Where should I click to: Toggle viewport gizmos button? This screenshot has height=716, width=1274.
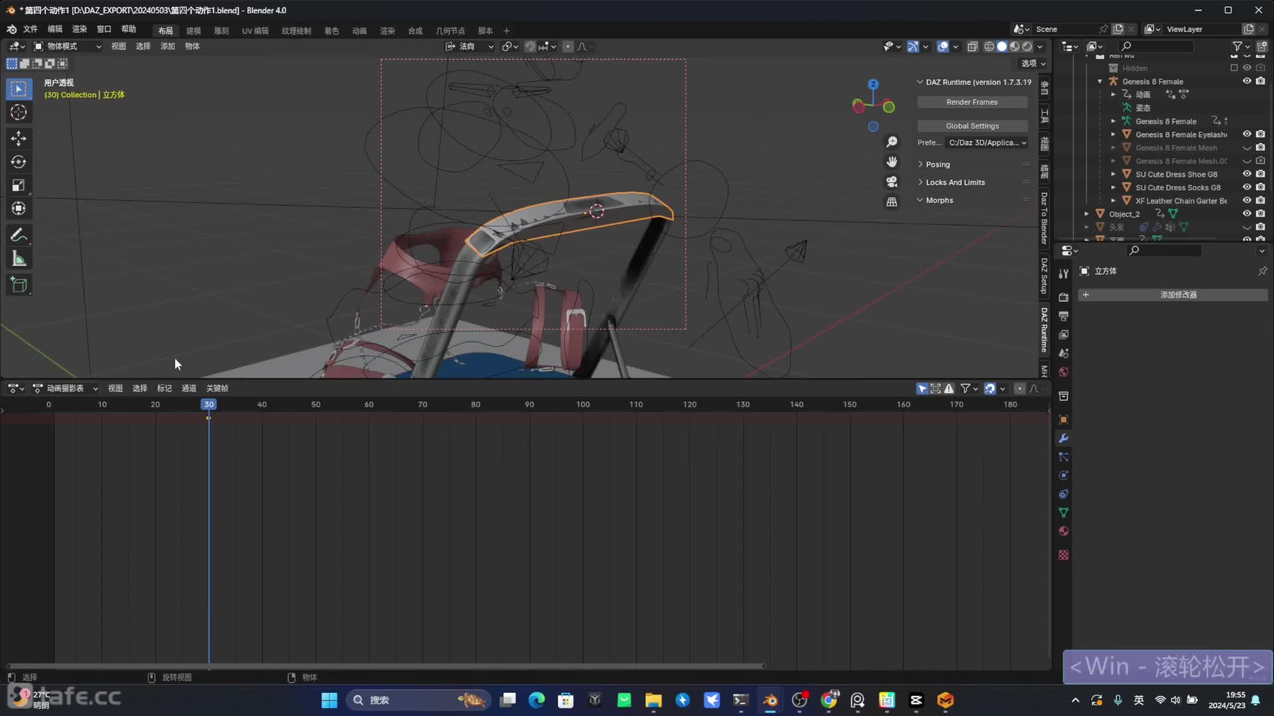point(913,46)
